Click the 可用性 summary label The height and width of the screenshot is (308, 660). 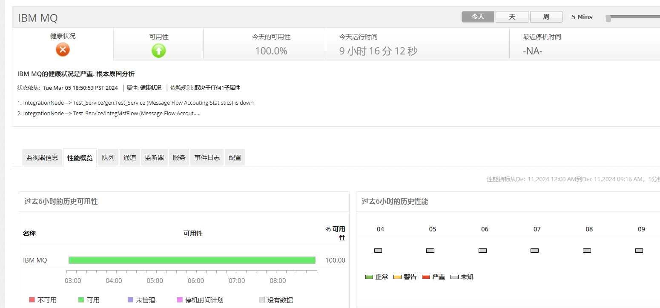tap(159, 37)
